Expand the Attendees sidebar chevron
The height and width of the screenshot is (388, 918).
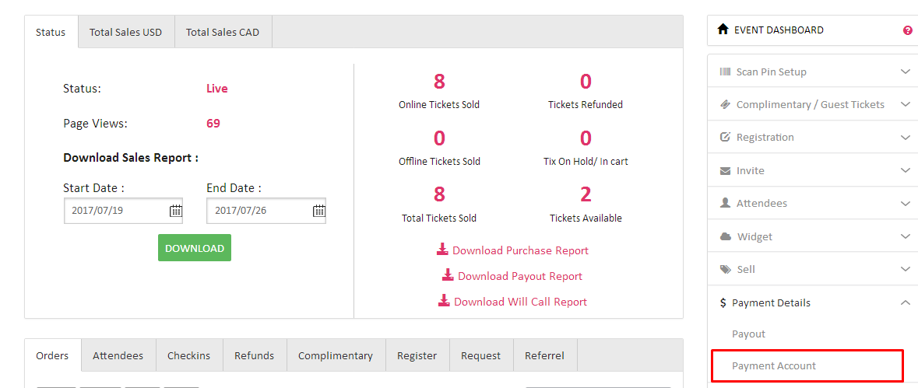click(905, 204)
